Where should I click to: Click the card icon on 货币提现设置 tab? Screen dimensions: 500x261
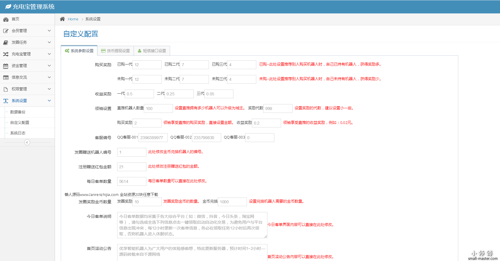103,51
